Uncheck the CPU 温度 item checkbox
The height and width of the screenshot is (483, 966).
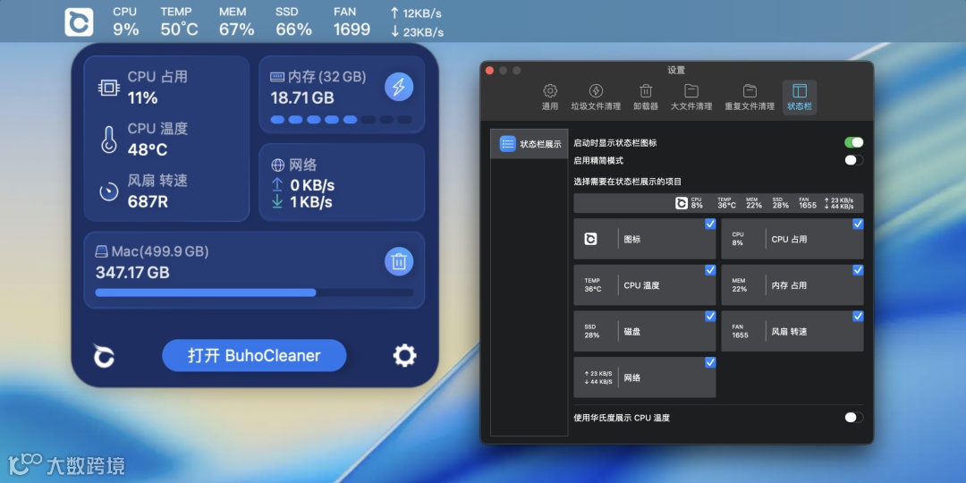tap(710, 270)
